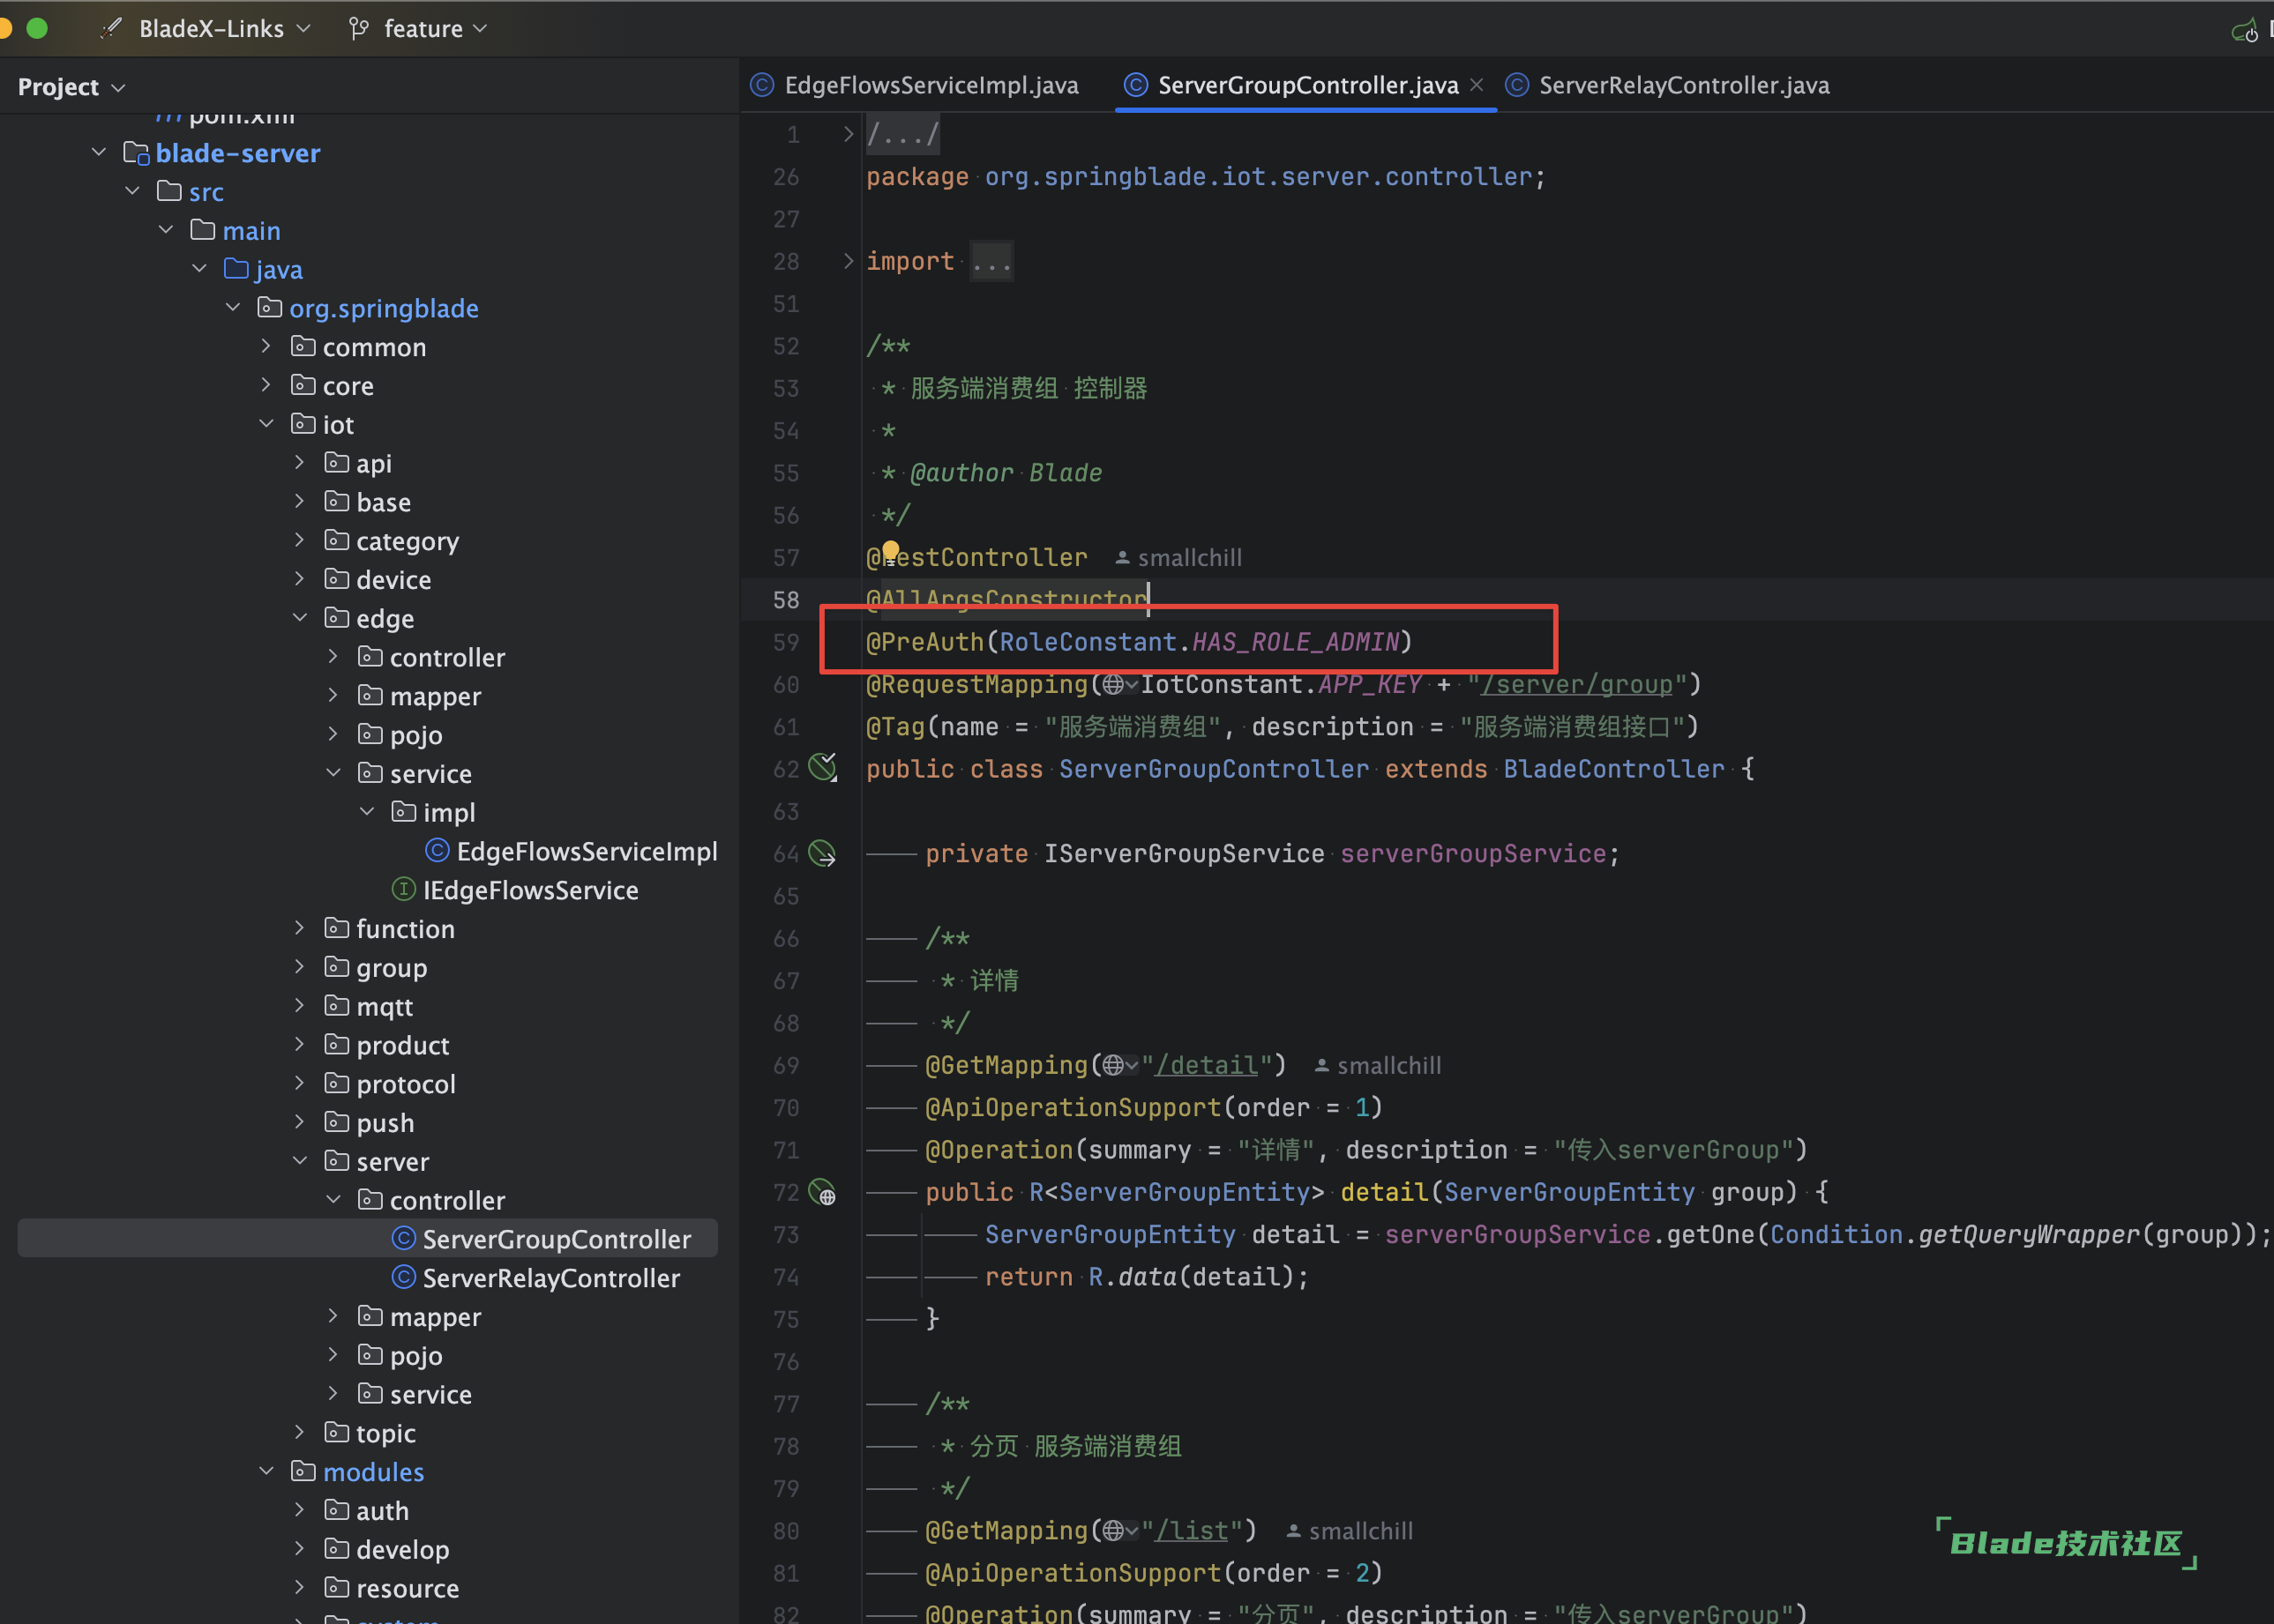This screenshot has height=1624, width=2274.
Task: Open URL globe dropdown in RequestMapping annotation
Action: tap(1119, 685)
